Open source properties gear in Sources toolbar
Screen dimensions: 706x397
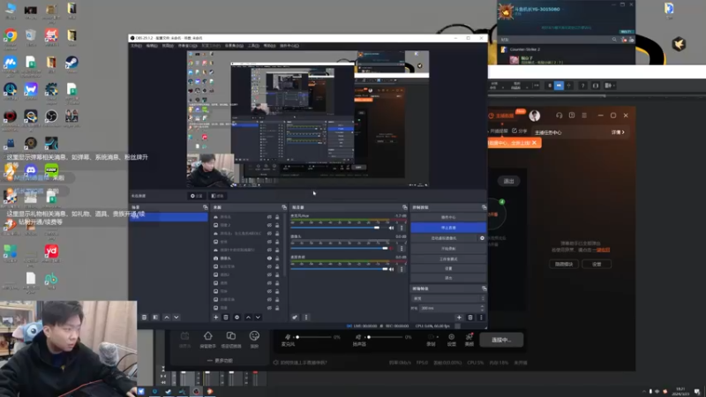[x=237, y=318]
